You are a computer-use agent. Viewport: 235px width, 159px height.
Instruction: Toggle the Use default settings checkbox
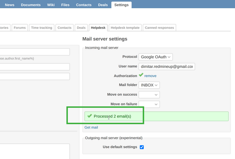pyautogui.click(x=142, y=147)
